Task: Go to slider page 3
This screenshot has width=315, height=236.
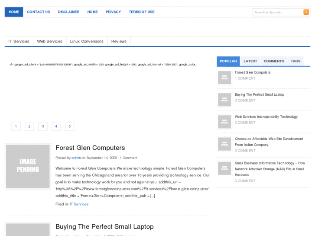Action: pos(43,126)
